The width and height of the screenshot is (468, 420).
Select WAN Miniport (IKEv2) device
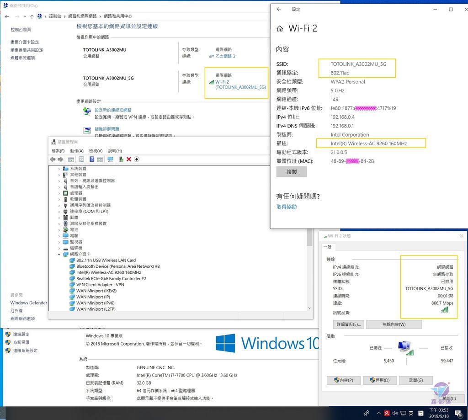tap(96, 291)
